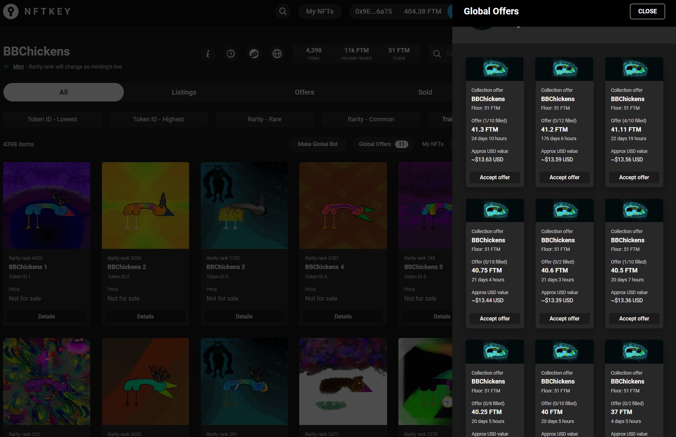Open the collection analytics chart icon

[x=254, y=54]
